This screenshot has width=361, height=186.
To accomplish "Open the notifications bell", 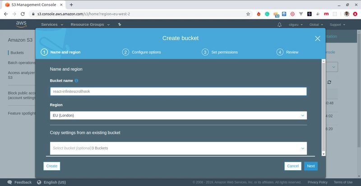I will click(x=279, y=25).
